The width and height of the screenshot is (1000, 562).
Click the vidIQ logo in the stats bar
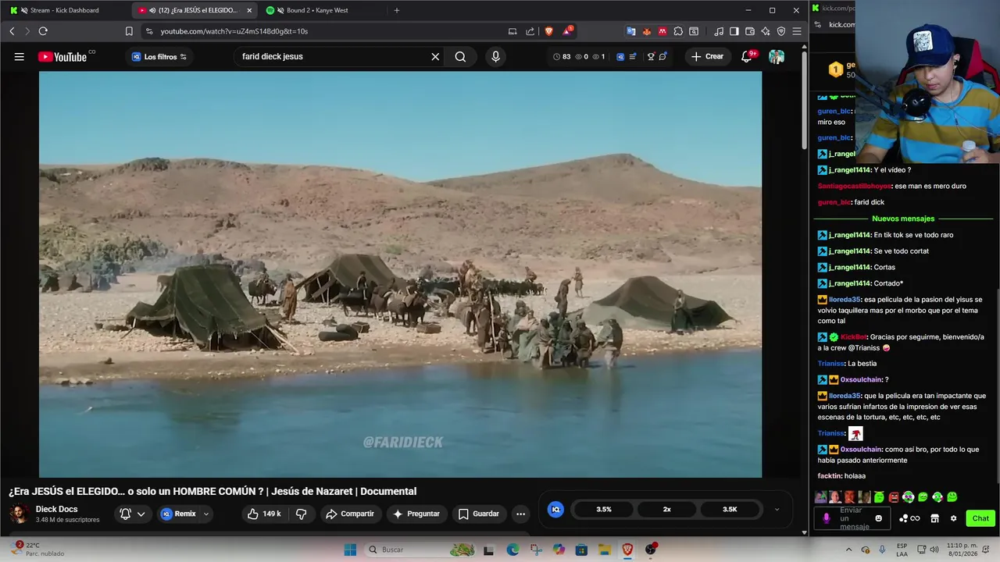pyautogui.click(x=555, y=509)
